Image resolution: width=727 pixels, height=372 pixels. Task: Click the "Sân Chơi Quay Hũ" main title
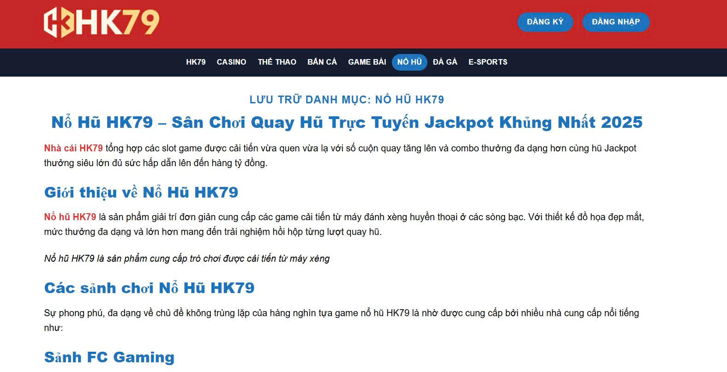(x=347, y=122)
